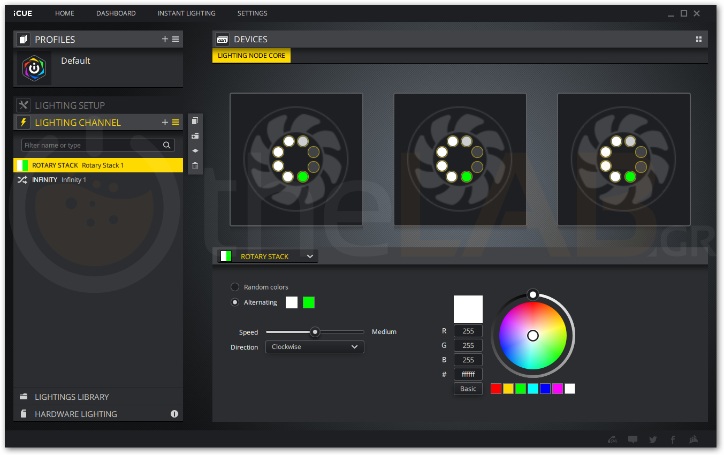Click the Profiles panel icon

click(23, 39)
